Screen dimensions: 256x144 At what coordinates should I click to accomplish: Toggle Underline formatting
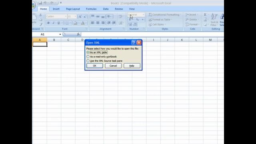[x=58, y=23]
